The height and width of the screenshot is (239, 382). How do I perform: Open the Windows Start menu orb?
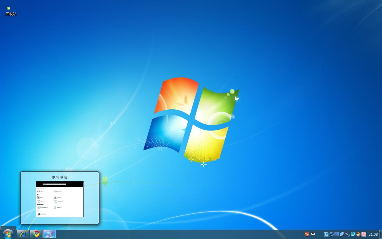[x=8, y=234]
